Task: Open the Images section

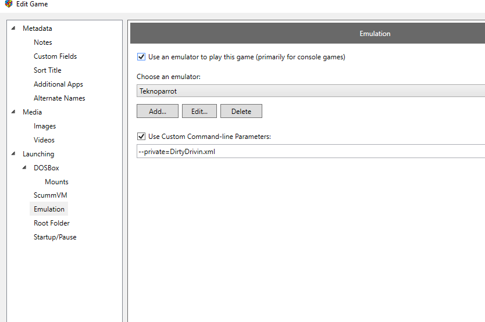Action: 45,126
